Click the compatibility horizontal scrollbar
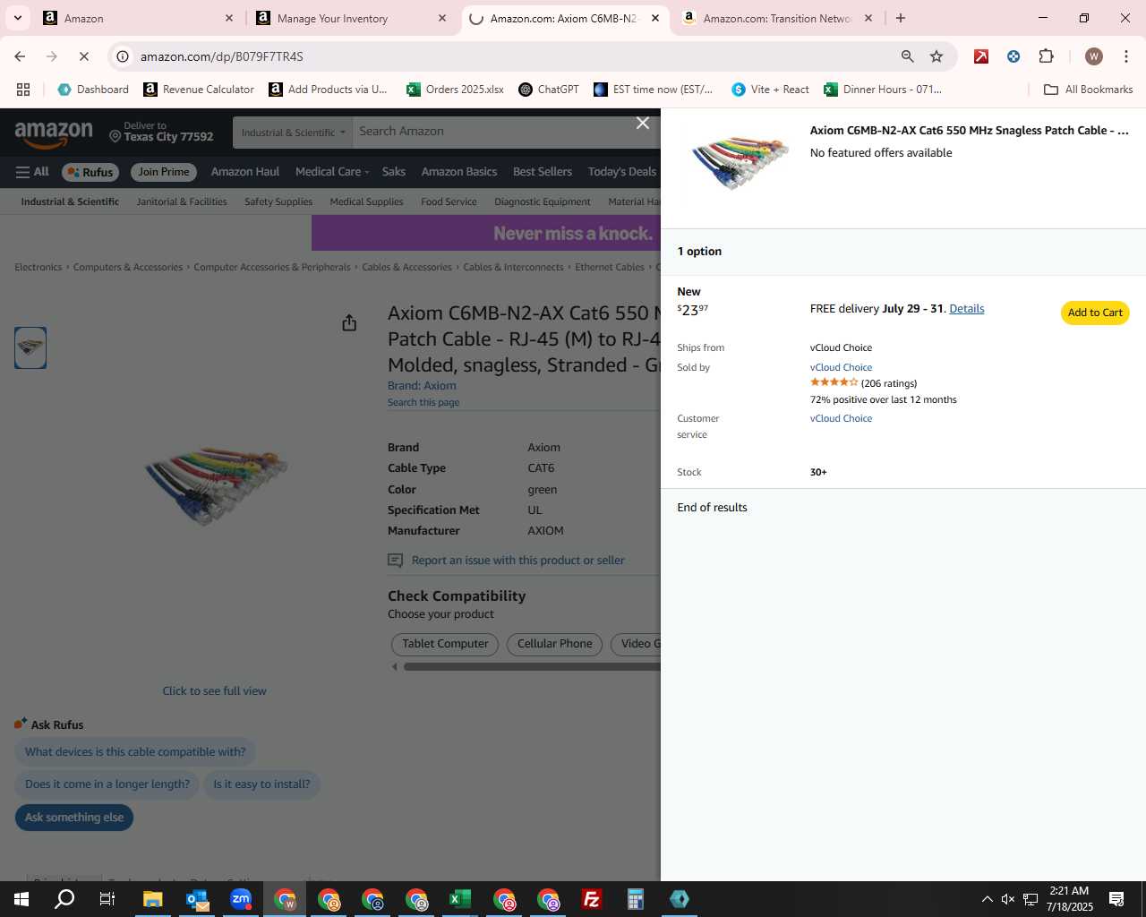 [532, 666]
